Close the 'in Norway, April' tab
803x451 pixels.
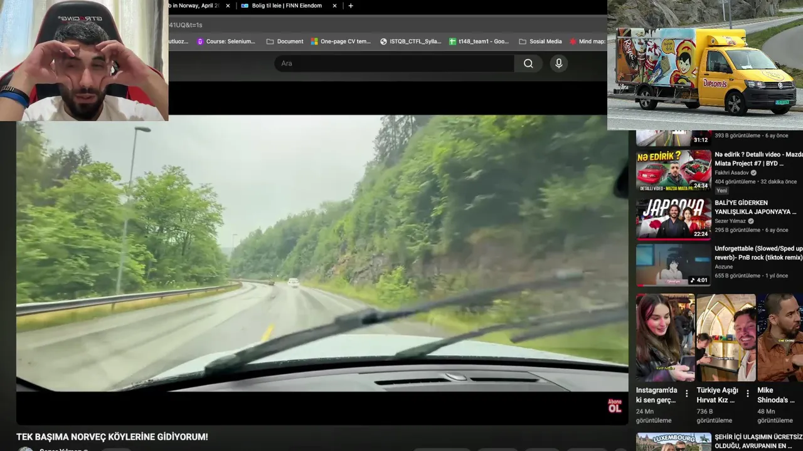(x=228, y=6)
